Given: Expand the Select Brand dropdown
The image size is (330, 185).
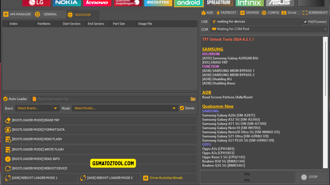Looking at the screenshot, I should pyautogui.click(x=37, y=108).
